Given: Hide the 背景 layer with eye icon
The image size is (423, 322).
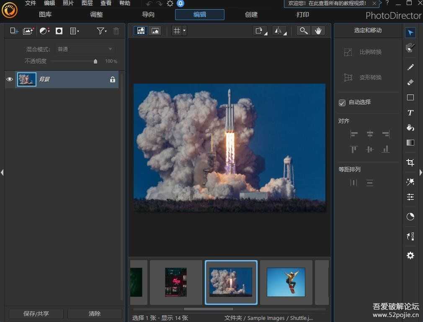Looking at the screenshot, I should [x=10, y=79].
